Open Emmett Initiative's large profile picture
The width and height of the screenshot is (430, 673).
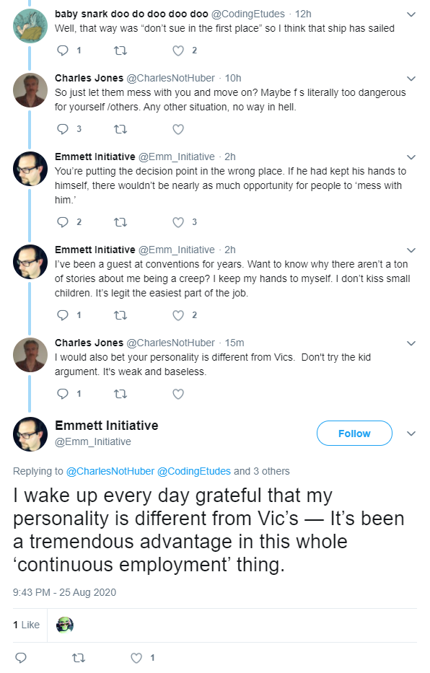pyautogui.click(x=30, y=434)
